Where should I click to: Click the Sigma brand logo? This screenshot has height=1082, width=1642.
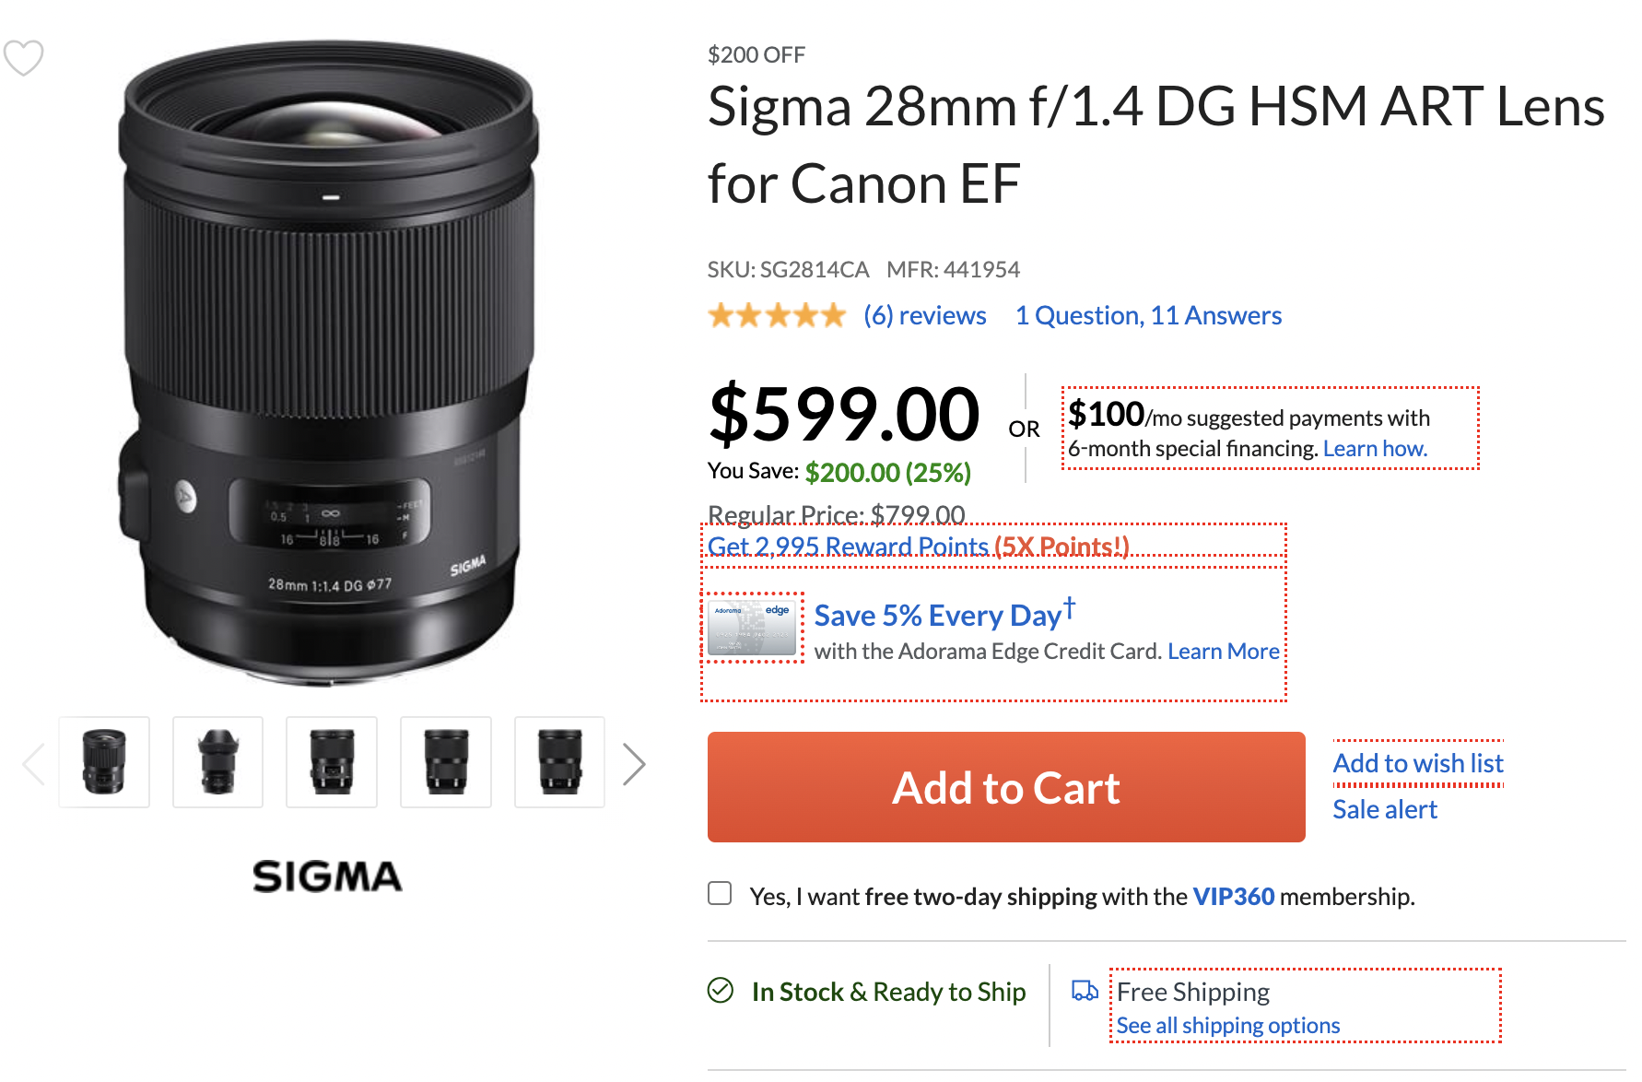point(327,876)
